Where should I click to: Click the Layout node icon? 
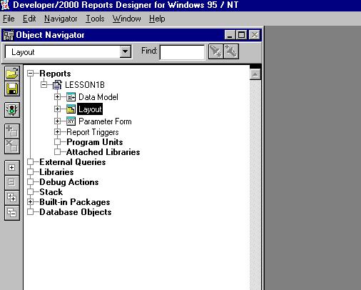point(71,109)
